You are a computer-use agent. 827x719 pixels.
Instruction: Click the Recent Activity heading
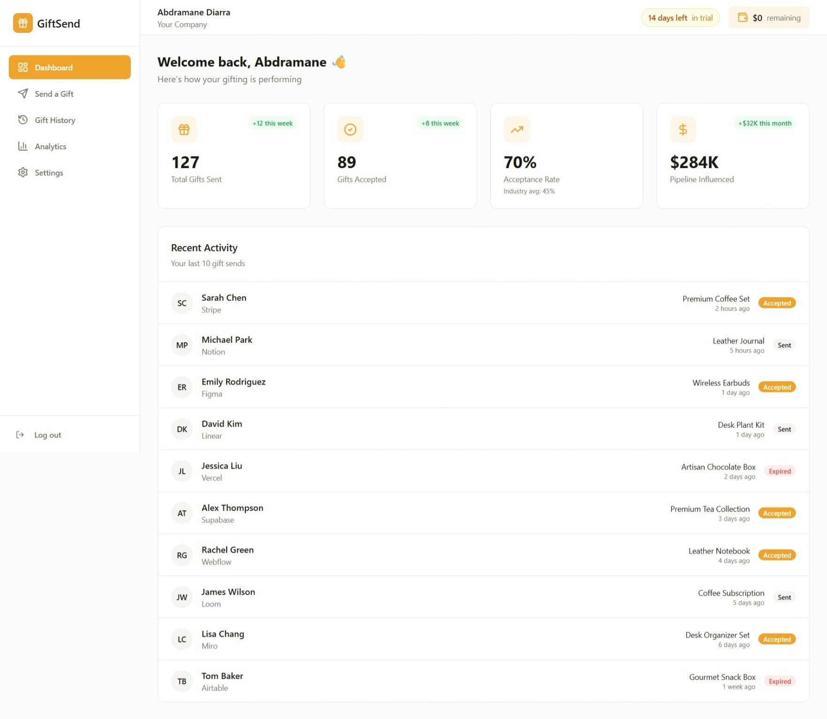204,247
